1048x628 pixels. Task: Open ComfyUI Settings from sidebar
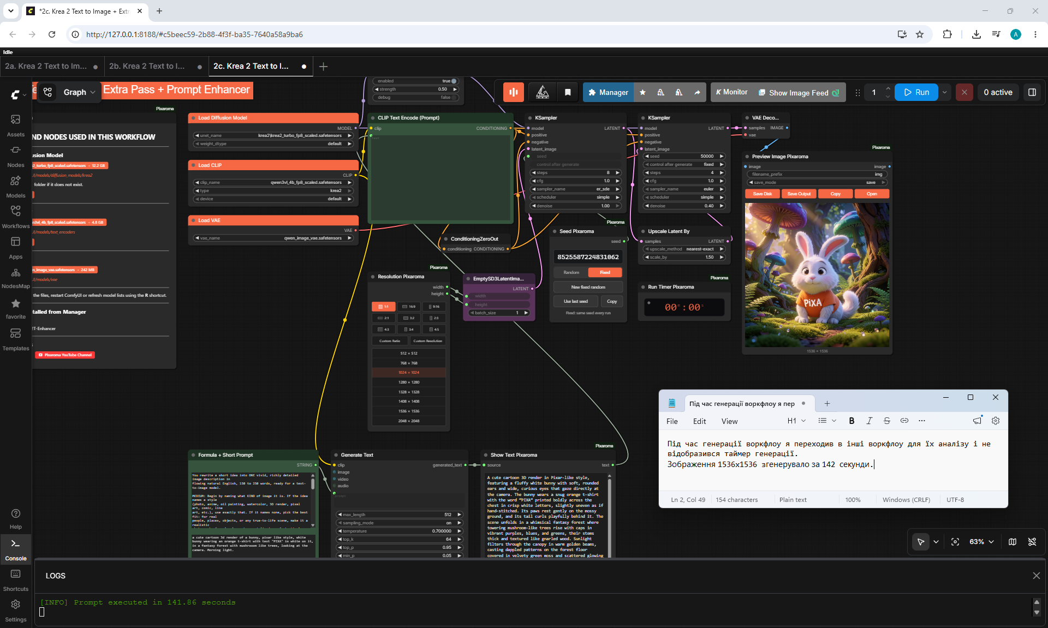coord(15,610)
